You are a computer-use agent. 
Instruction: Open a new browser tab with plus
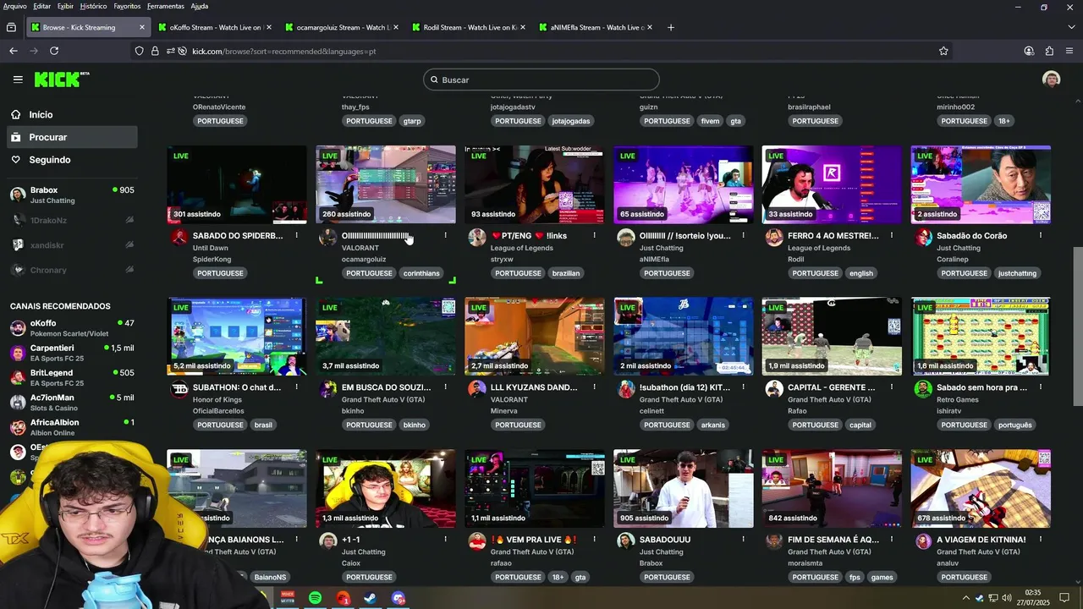tap(671, 27)
